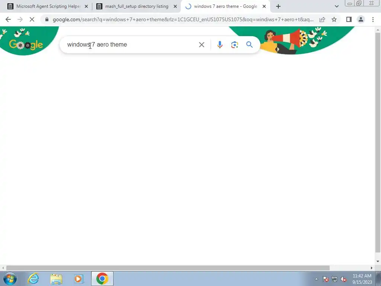Open the Chrome side panel
This screenshot has height=286, width=381.
click(349, 19)
